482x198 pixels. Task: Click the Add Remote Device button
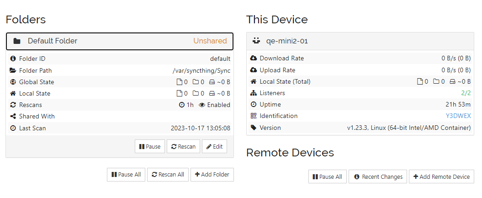click(441, 177)
